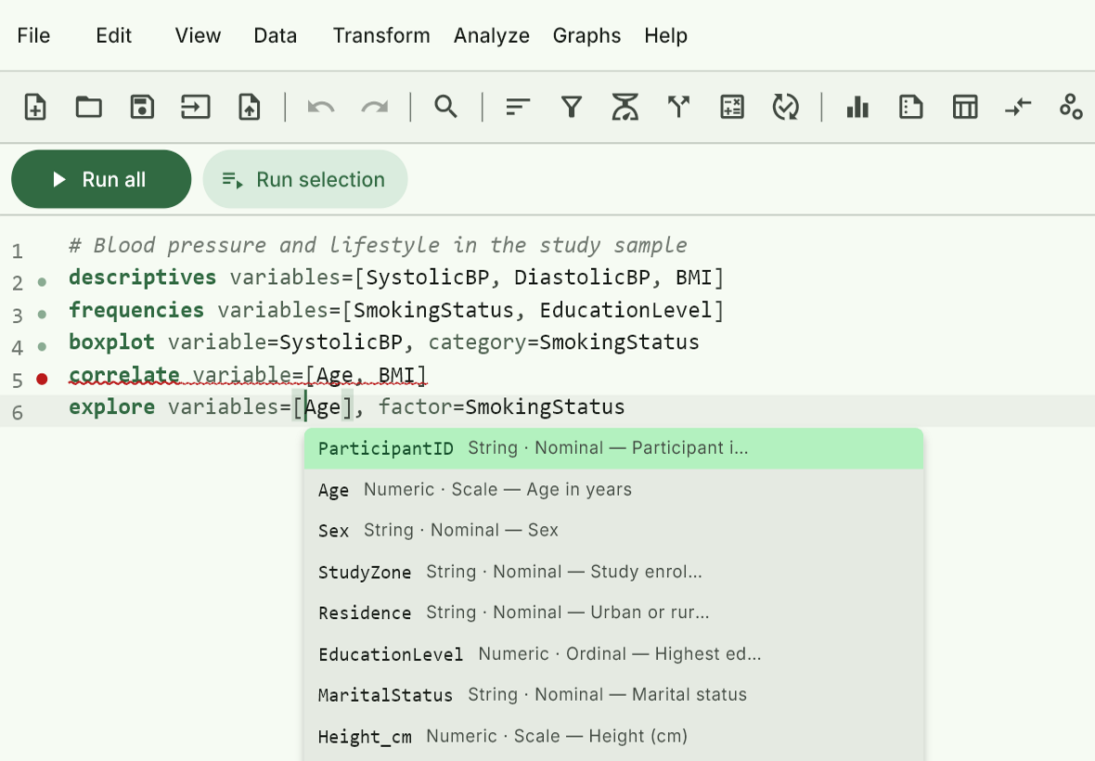1095x761 pixels.
Task: Select Sex from the autocomplete list
Action: coord(613,531)
